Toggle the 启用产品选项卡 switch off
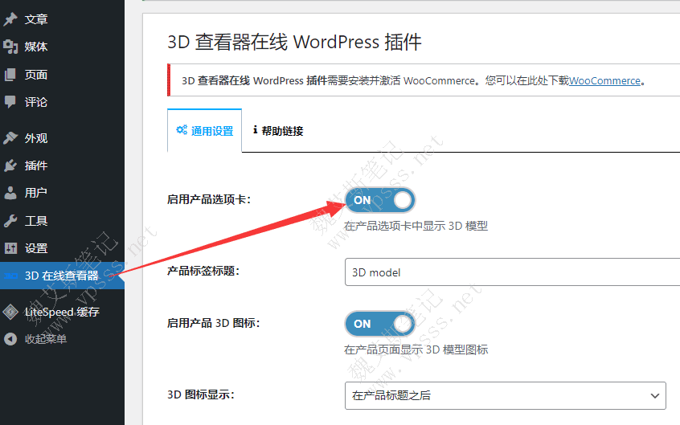Viewport: 680px width, 425px height. tap(379, 200)
